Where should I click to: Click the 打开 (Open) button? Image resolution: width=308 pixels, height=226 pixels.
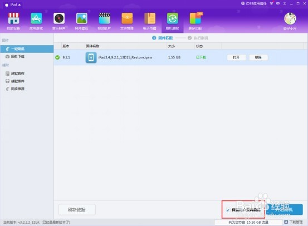(236, 57)
